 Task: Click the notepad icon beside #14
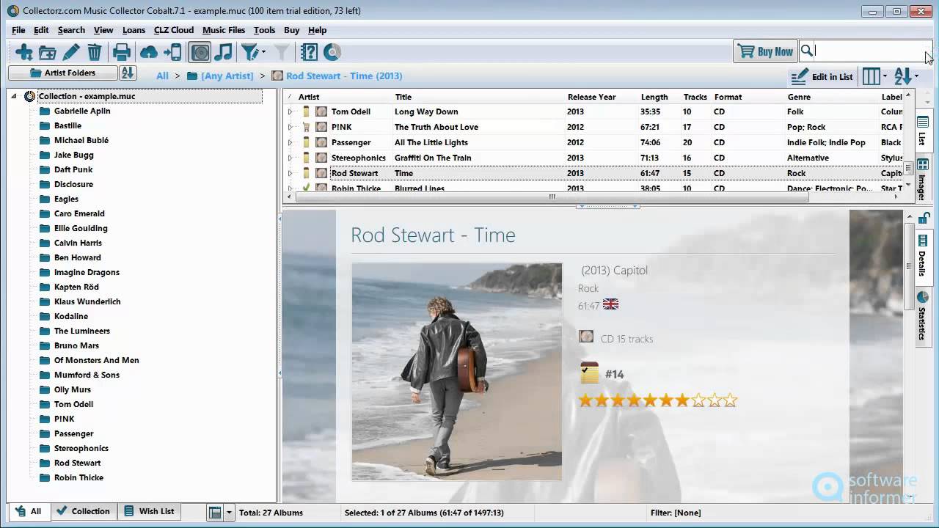pos(589,373)
